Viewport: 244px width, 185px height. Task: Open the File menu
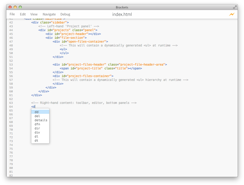[x=12, y=14]
